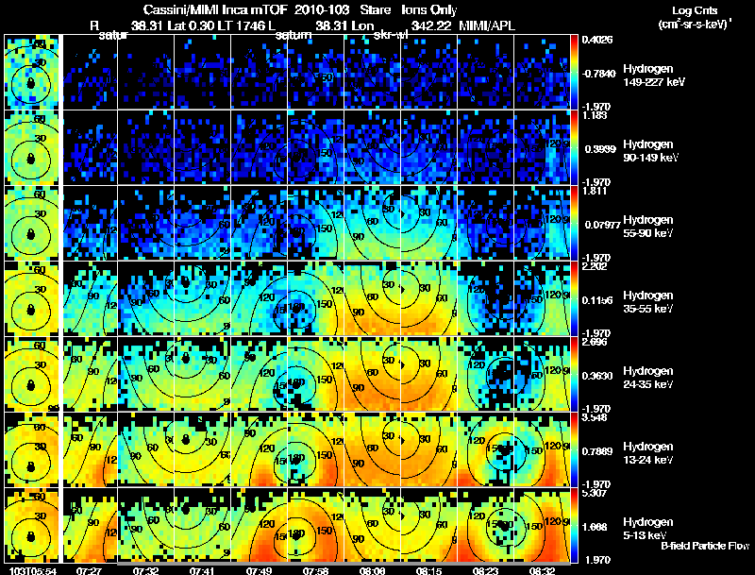The image size is (755, 575).
Task: Click the Hydrogen 13-24 keV color bar
Action: click(574, 449)
